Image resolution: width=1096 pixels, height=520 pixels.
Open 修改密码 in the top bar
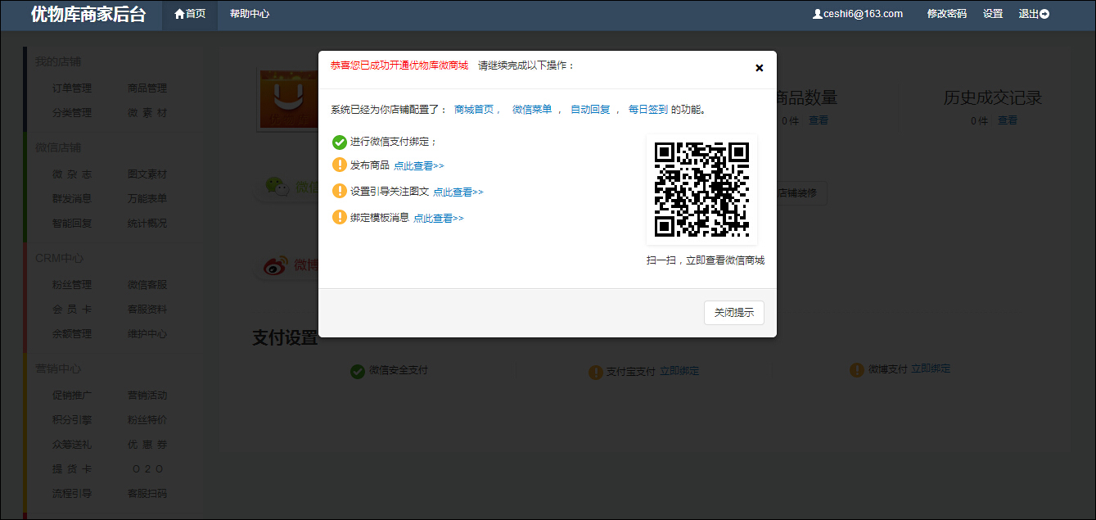946,14
